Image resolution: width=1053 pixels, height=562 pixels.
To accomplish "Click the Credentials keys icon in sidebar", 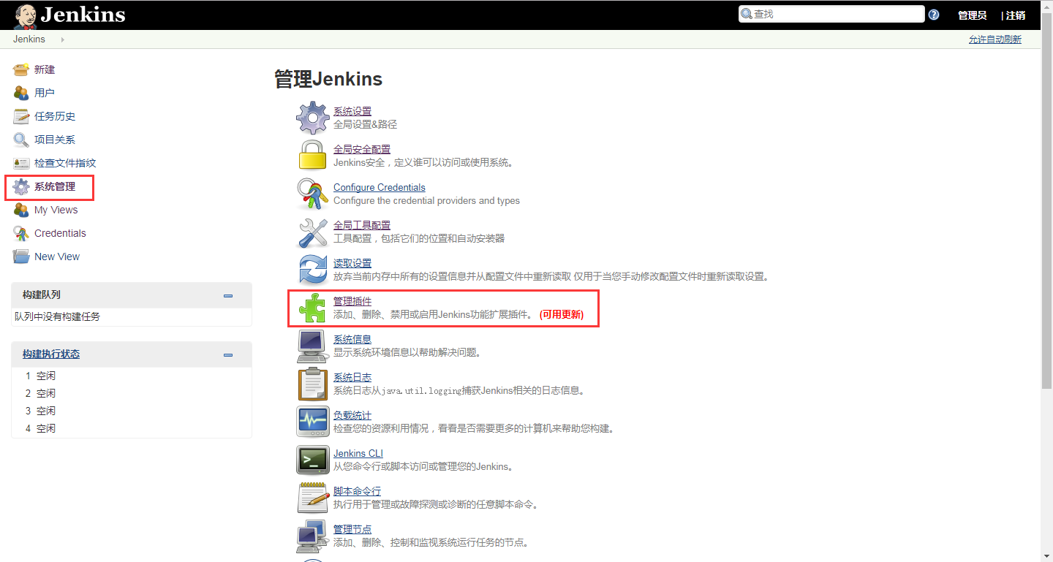I will (x=21, y=233).
